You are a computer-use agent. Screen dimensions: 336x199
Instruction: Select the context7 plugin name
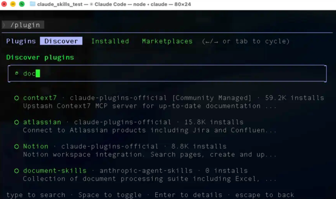click(x=40, y=98)
